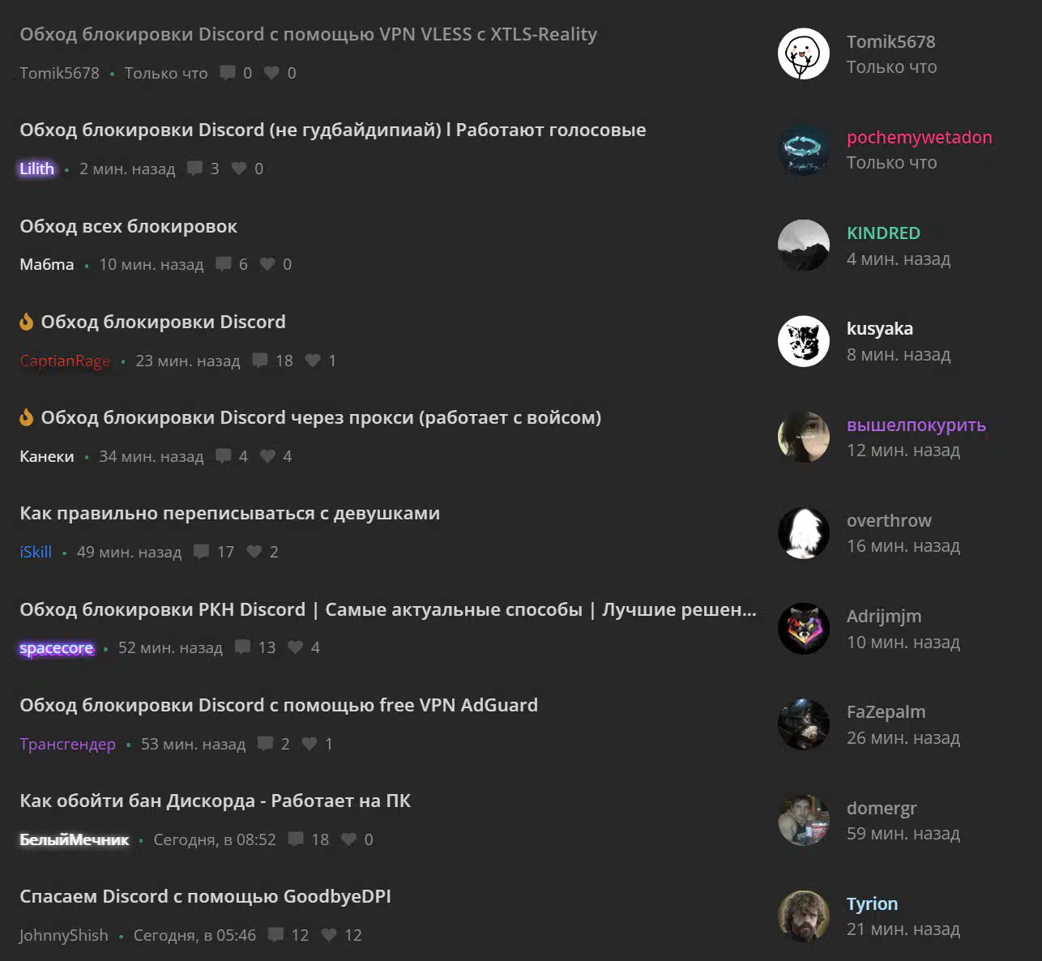Click the heart icon on Lilith's thread

point(239,169)
